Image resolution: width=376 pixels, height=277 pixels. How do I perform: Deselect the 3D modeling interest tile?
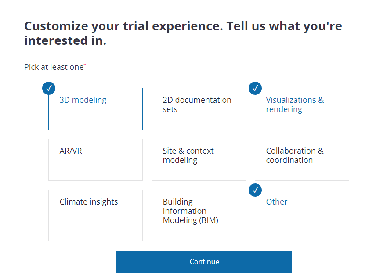pyautogui.click(x=95, y=109)
